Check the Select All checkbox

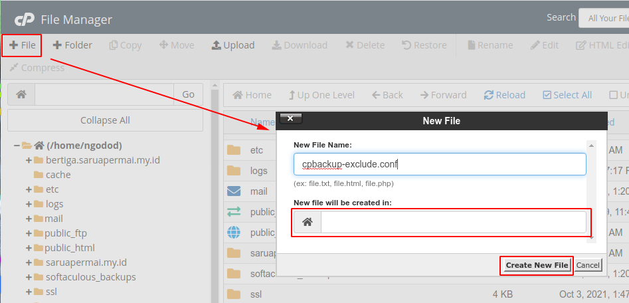547,95
